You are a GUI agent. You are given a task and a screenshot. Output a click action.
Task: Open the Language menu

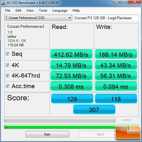pos(60,10)
